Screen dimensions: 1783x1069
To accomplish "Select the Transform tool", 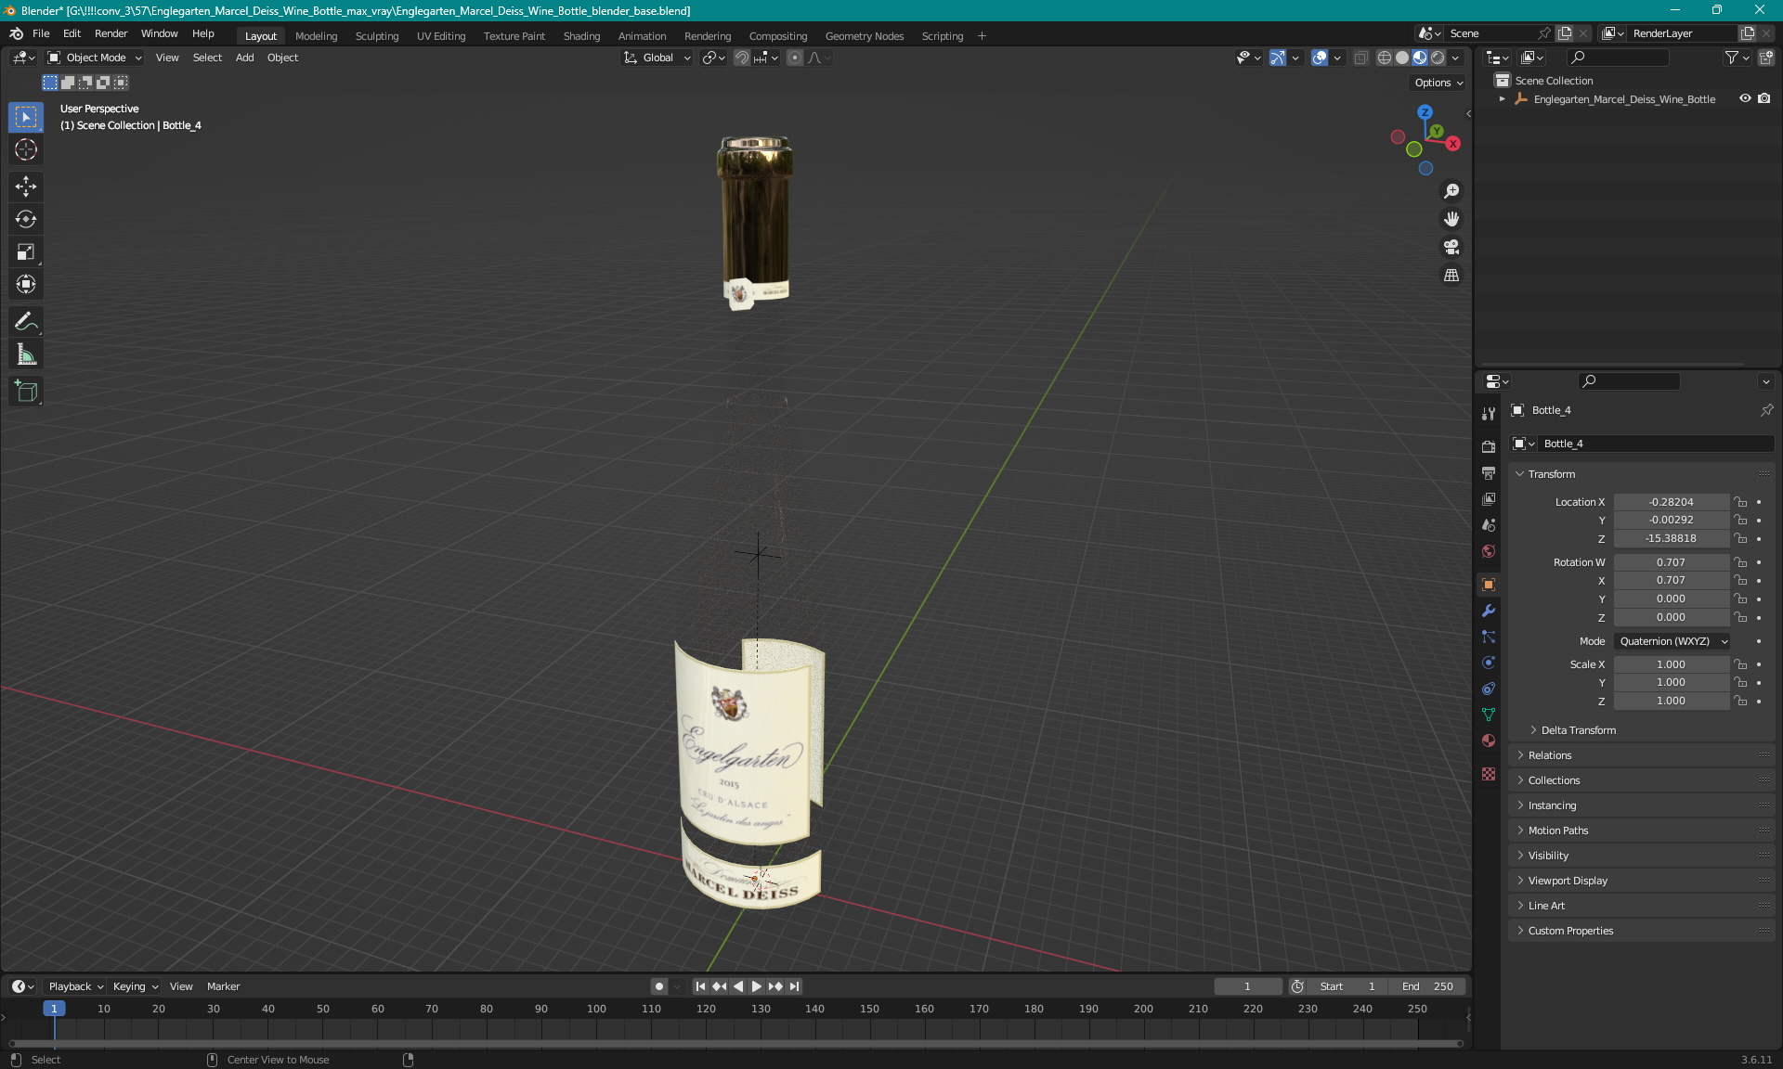I will pyautogui.click(x=26, y=285).
